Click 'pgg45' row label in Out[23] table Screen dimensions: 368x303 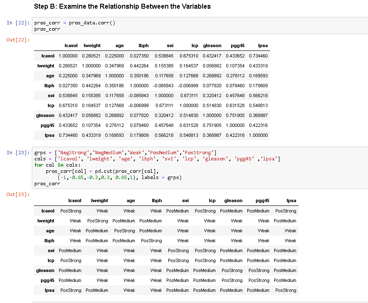48,280
